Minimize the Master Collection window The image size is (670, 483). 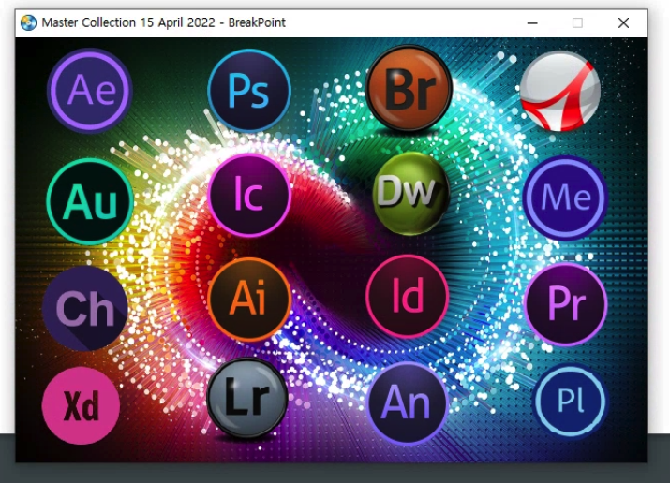point(532,23)
